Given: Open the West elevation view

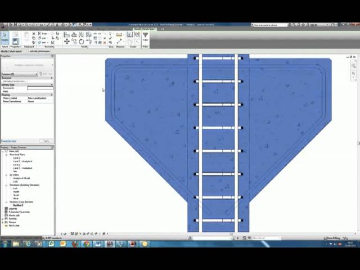Looking at the screenshot, I should pos(16,199).
